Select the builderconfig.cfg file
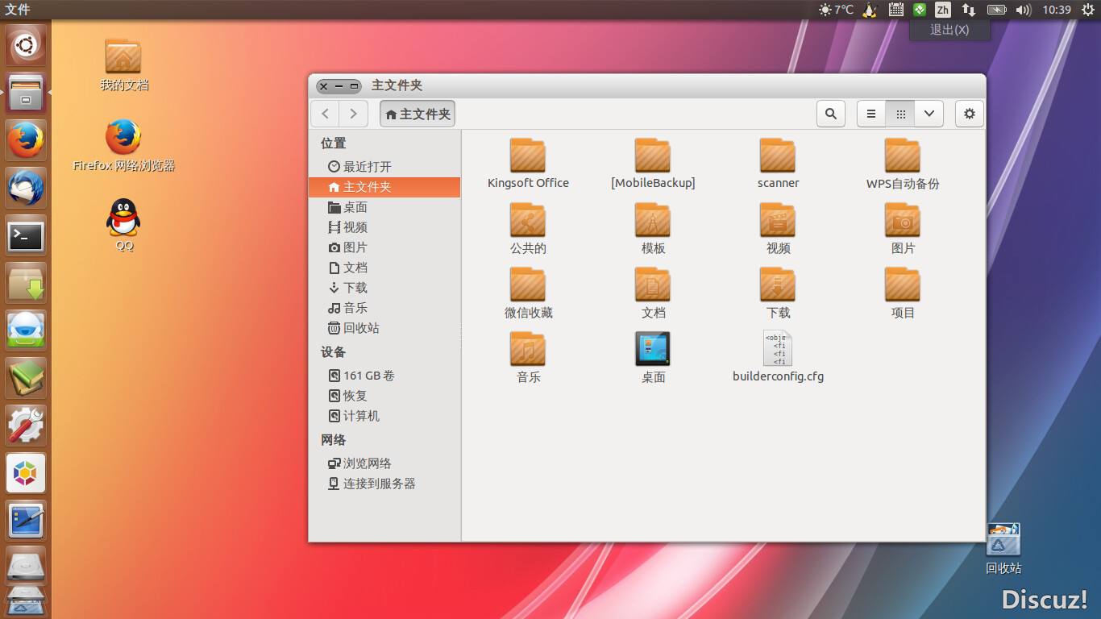 (778, 355)
